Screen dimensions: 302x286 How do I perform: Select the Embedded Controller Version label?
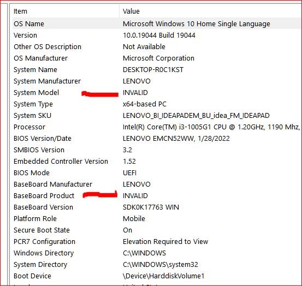coord(61,161)
